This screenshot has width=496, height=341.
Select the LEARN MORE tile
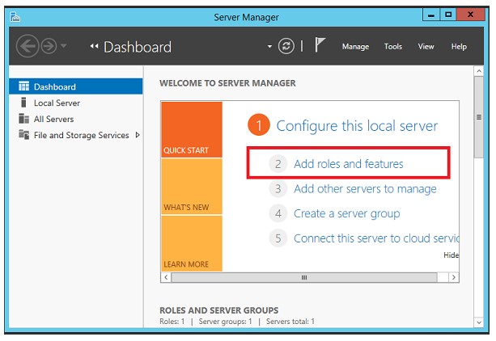(x=191, y=243)
